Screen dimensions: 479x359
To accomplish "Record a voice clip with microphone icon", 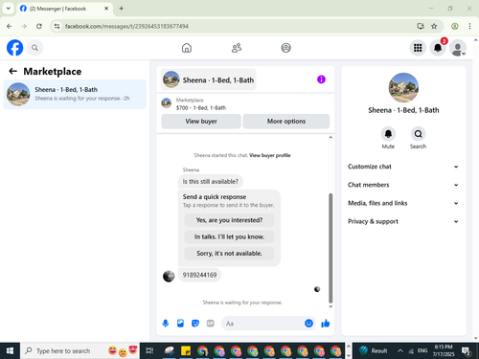I will coord(166,324).
